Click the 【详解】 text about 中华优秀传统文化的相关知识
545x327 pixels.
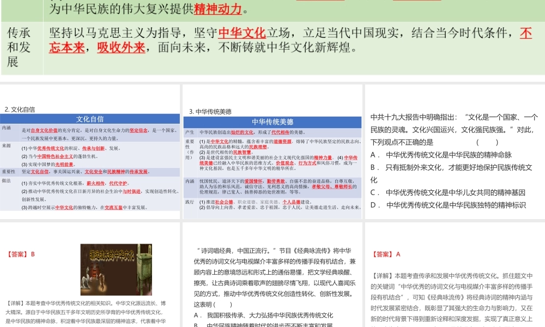pos(86,312)
